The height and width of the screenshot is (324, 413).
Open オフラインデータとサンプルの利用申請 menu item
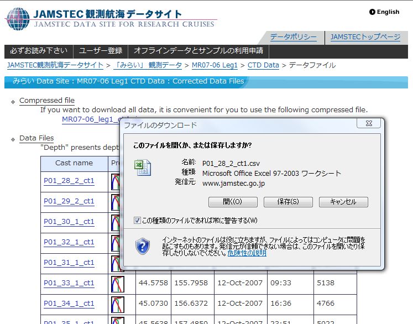tap(198, 51)
